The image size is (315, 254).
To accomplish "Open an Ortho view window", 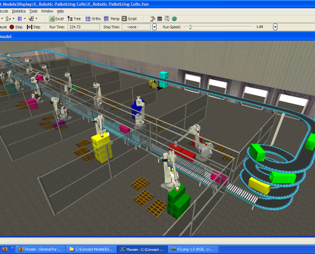I will pos(93,19).
